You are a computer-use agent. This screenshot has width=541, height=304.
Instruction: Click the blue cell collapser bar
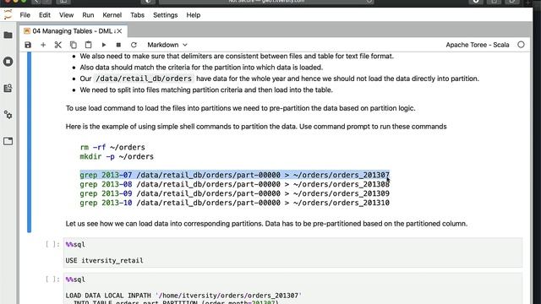pos(29,142)
